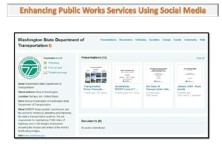
Task: Open the Documents nav tab
Action: tap(126, 40)
